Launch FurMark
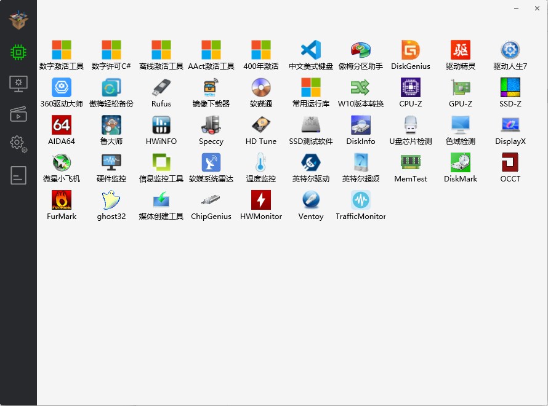This screenshot has height=406, width=548. [62, 205]
